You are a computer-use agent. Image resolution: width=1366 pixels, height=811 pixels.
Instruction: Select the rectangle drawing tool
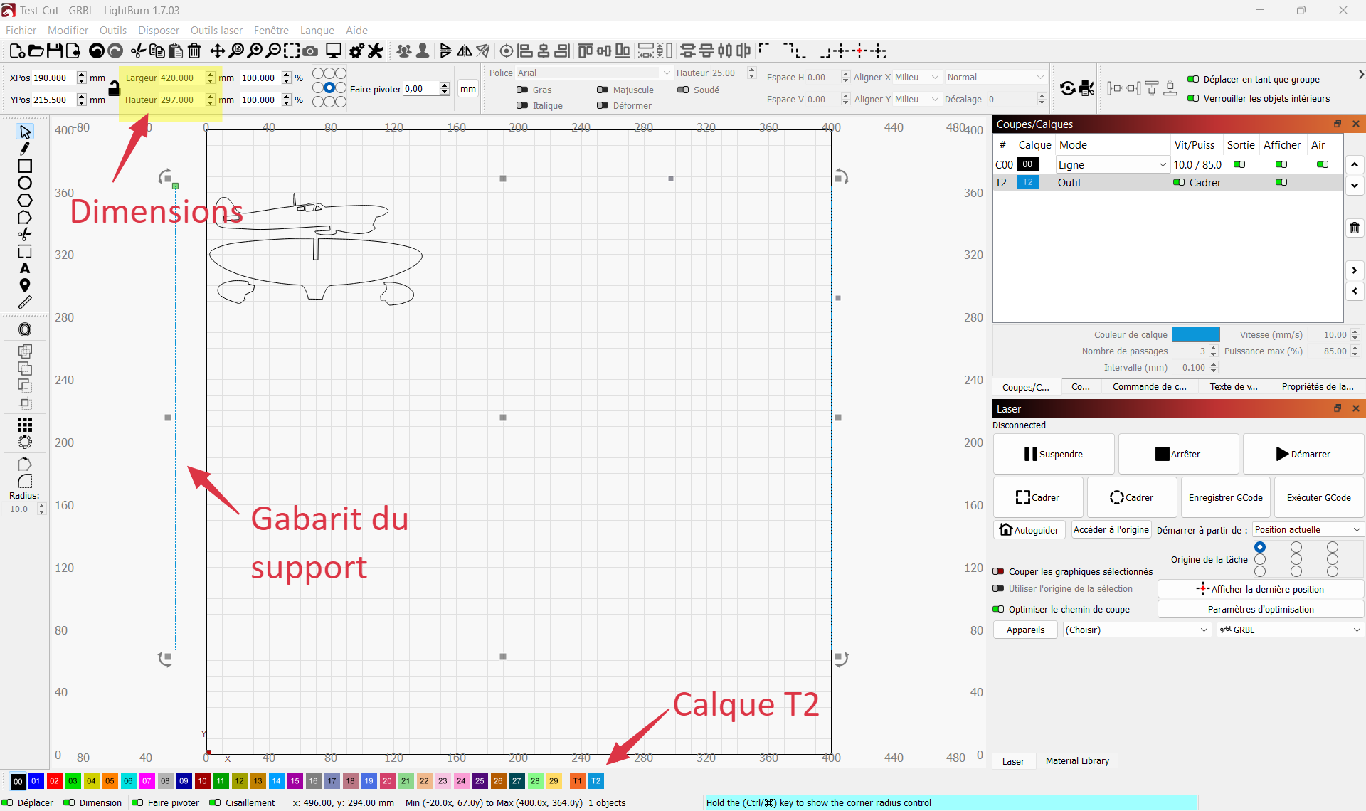point(25,166)
